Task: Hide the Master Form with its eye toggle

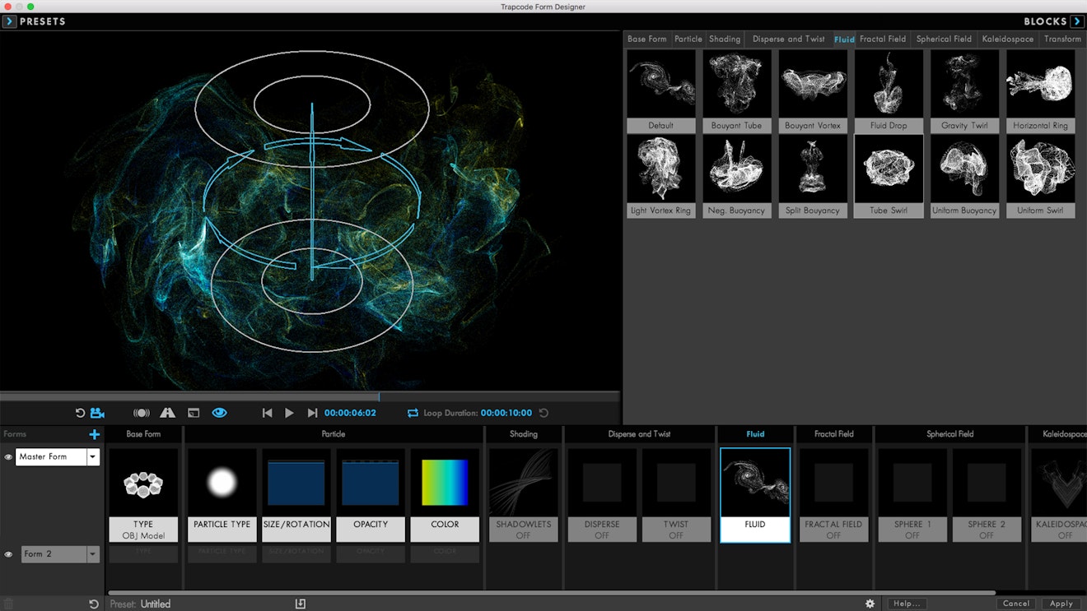Action: click(x=8, y=456)
